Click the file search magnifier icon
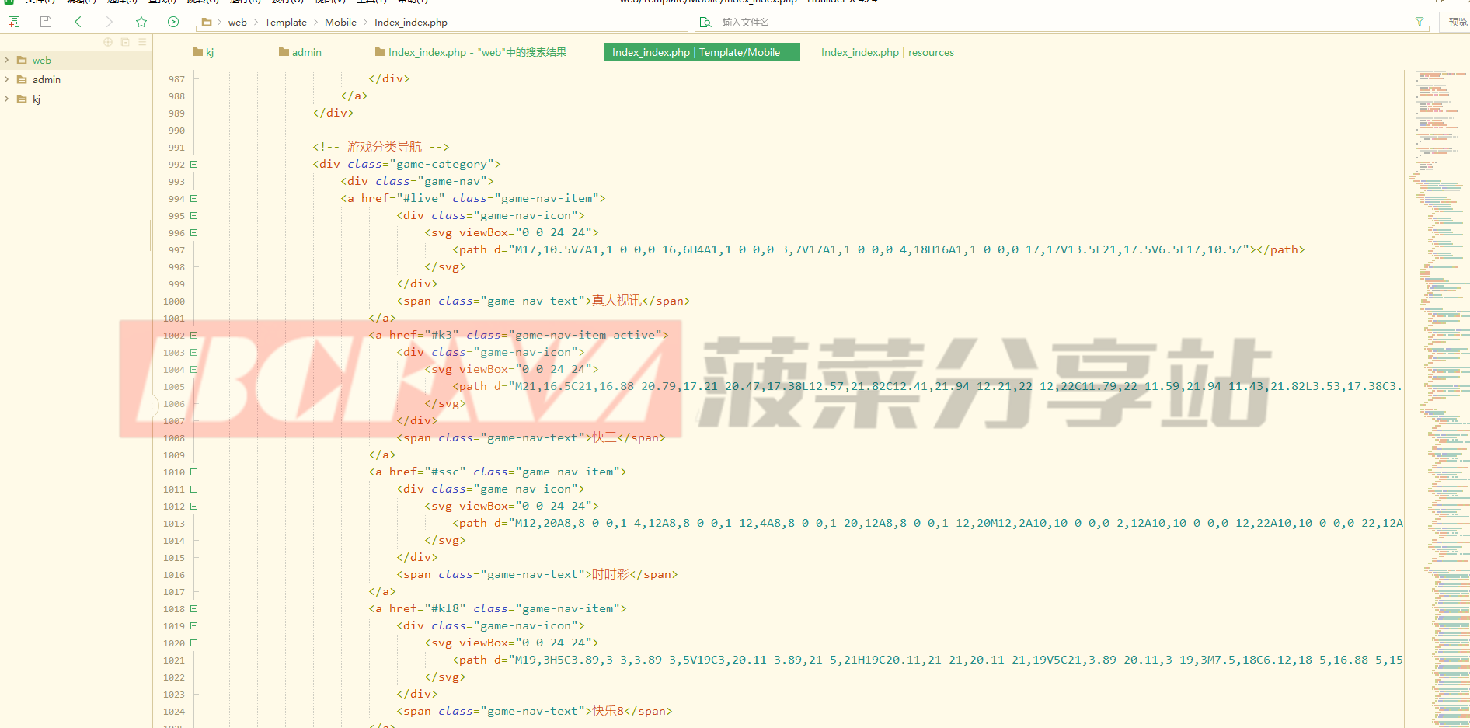The height and width of the screenshot is (728, 1470). [x=705, y=22]
